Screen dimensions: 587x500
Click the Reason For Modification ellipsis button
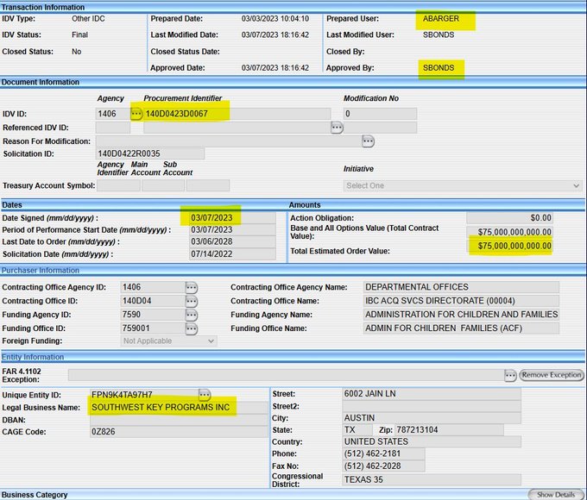pos(368,141)
